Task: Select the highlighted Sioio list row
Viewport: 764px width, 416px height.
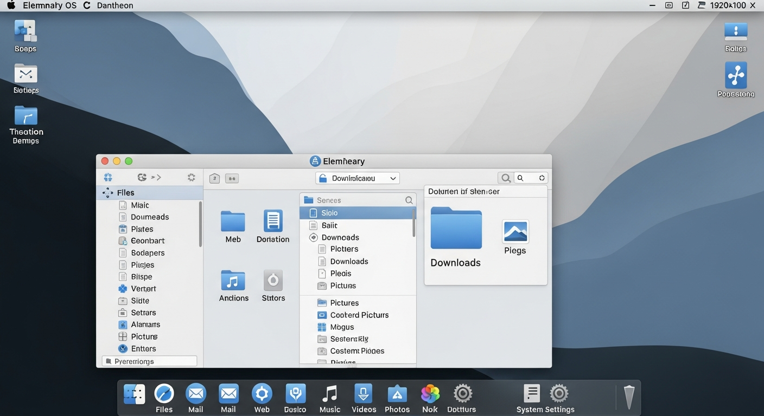Action: 356,213
